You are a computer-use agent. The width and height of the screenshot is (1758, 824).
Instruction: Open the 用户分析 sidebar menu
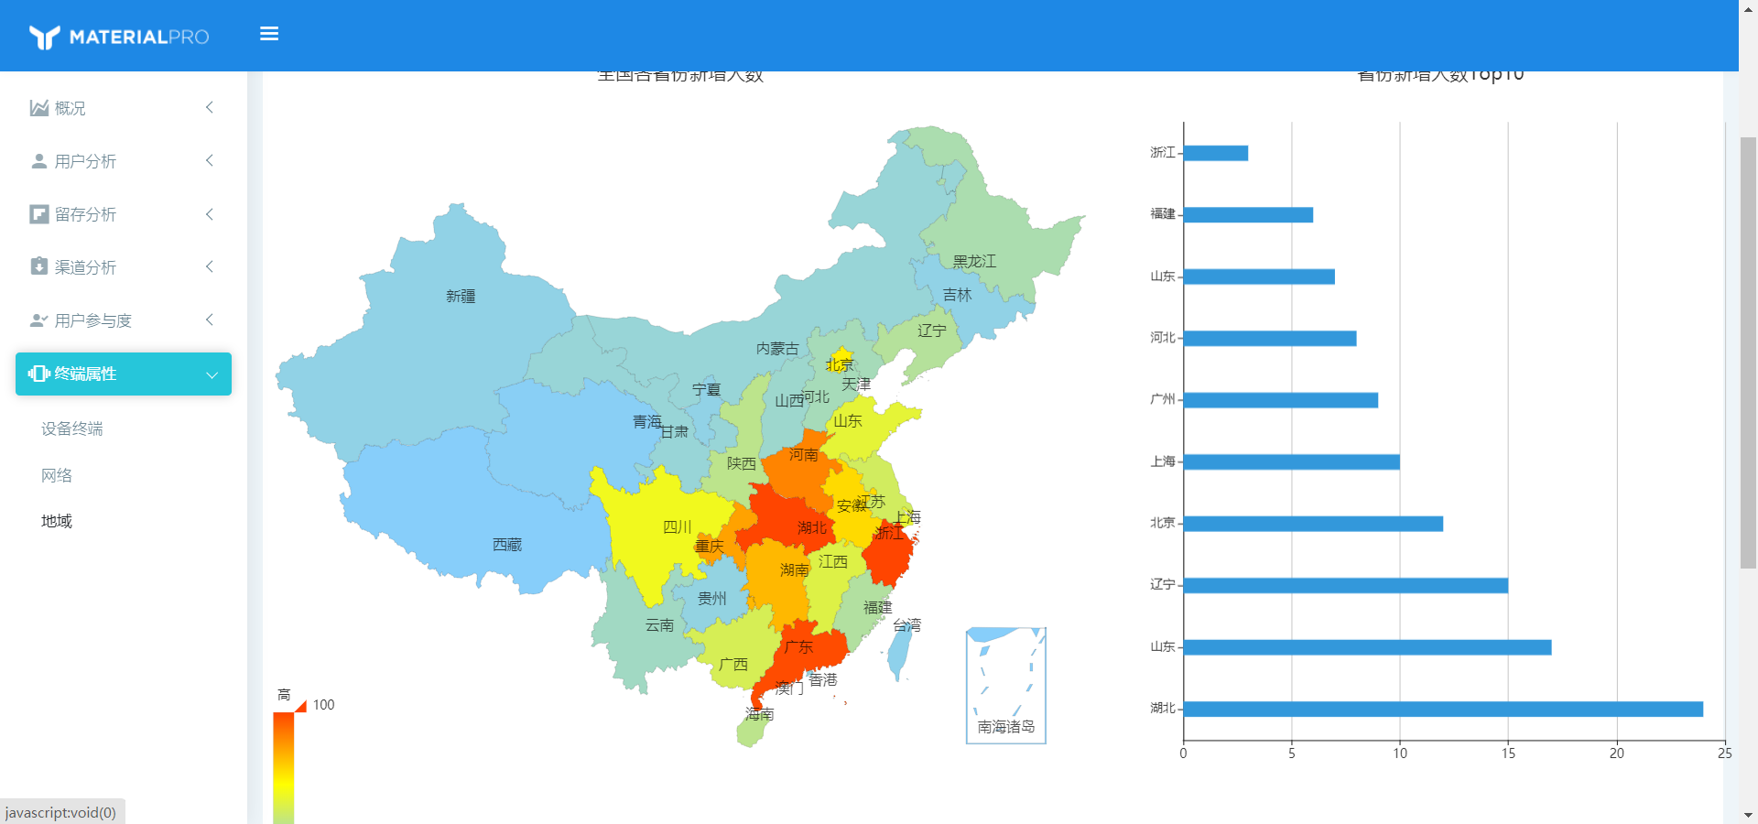tap(124, 161)
